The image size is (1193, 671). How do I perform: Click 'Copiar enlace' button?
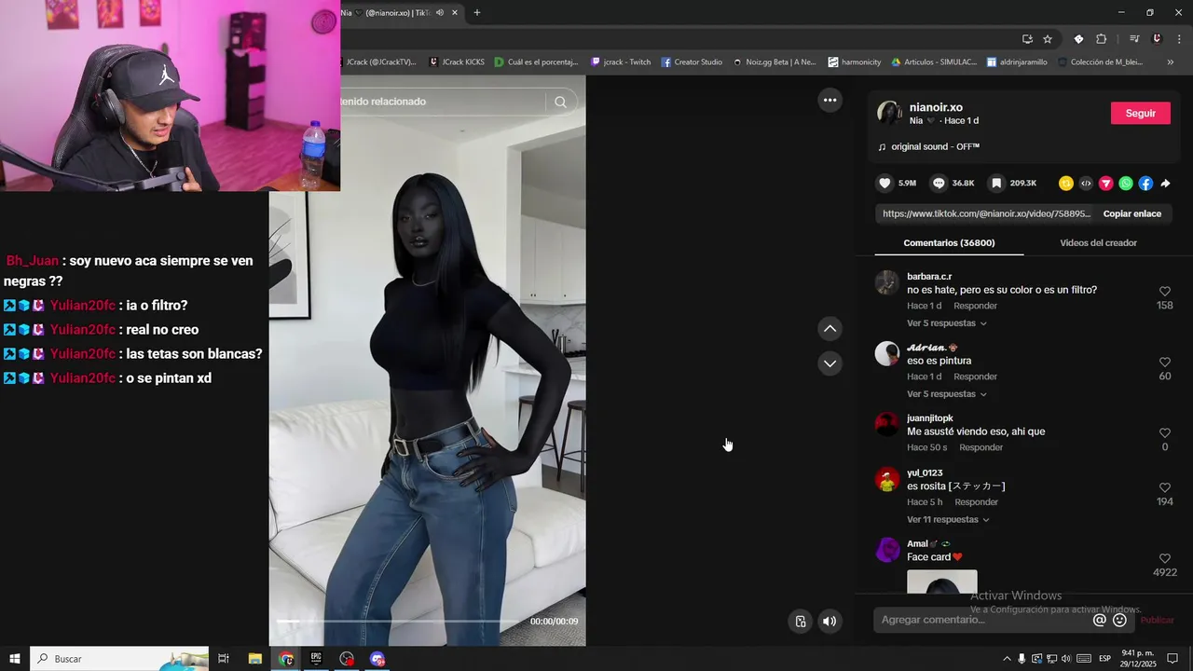click(1132, 213)
